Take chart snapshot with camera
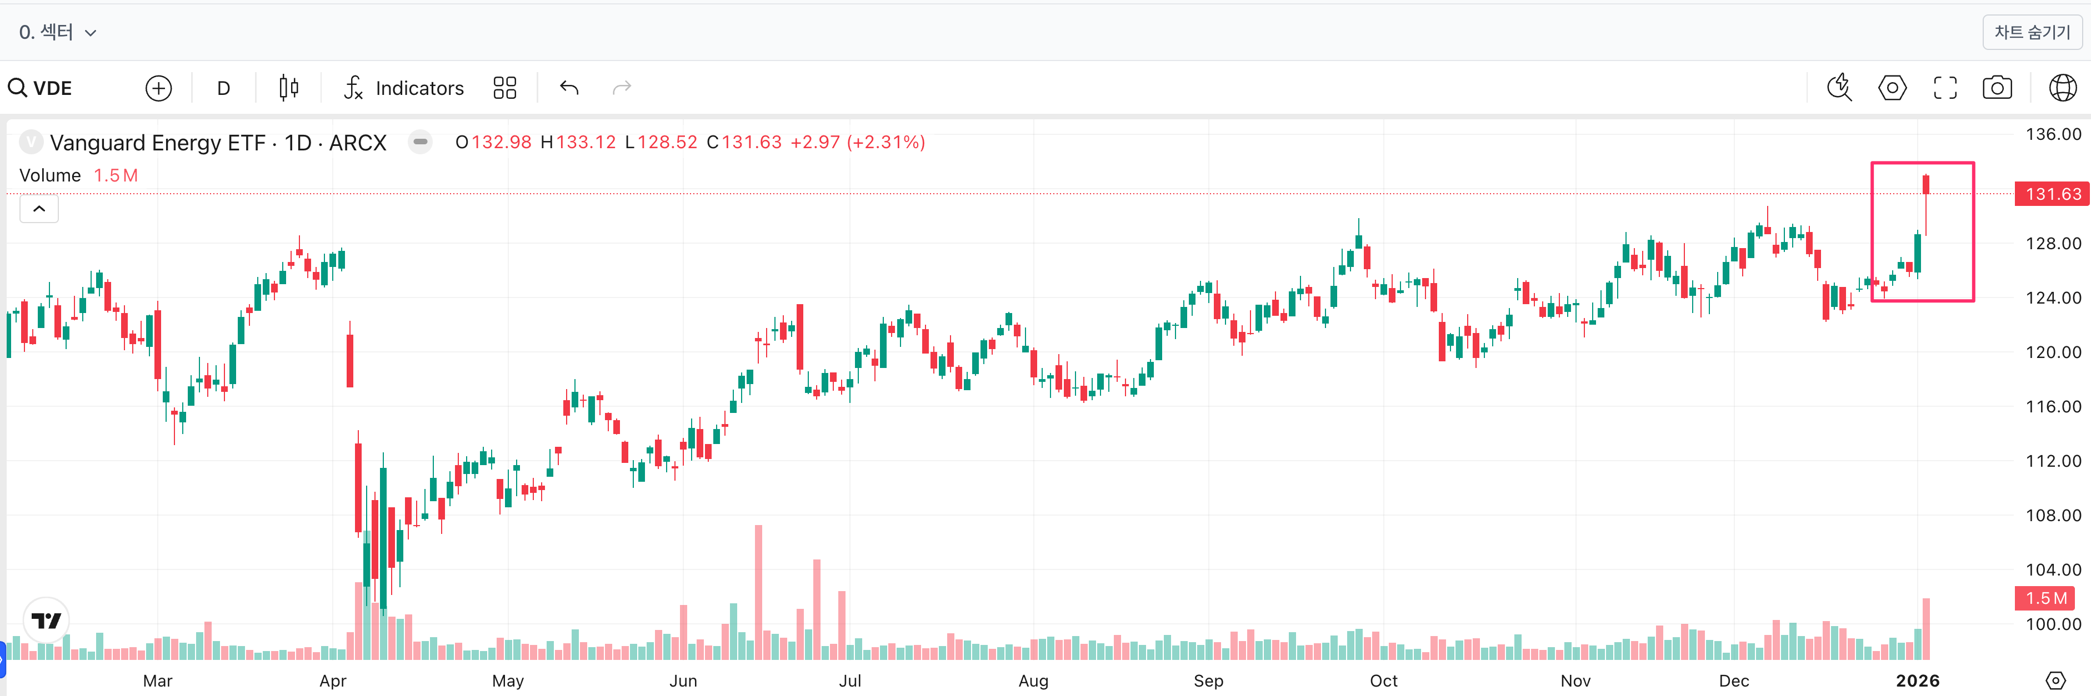Screen dimensions: 2091x696 click(x=1997, y=88)
